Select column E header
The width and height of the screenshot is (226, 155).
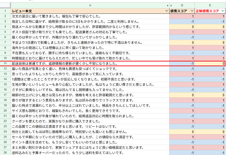(210, 5)
